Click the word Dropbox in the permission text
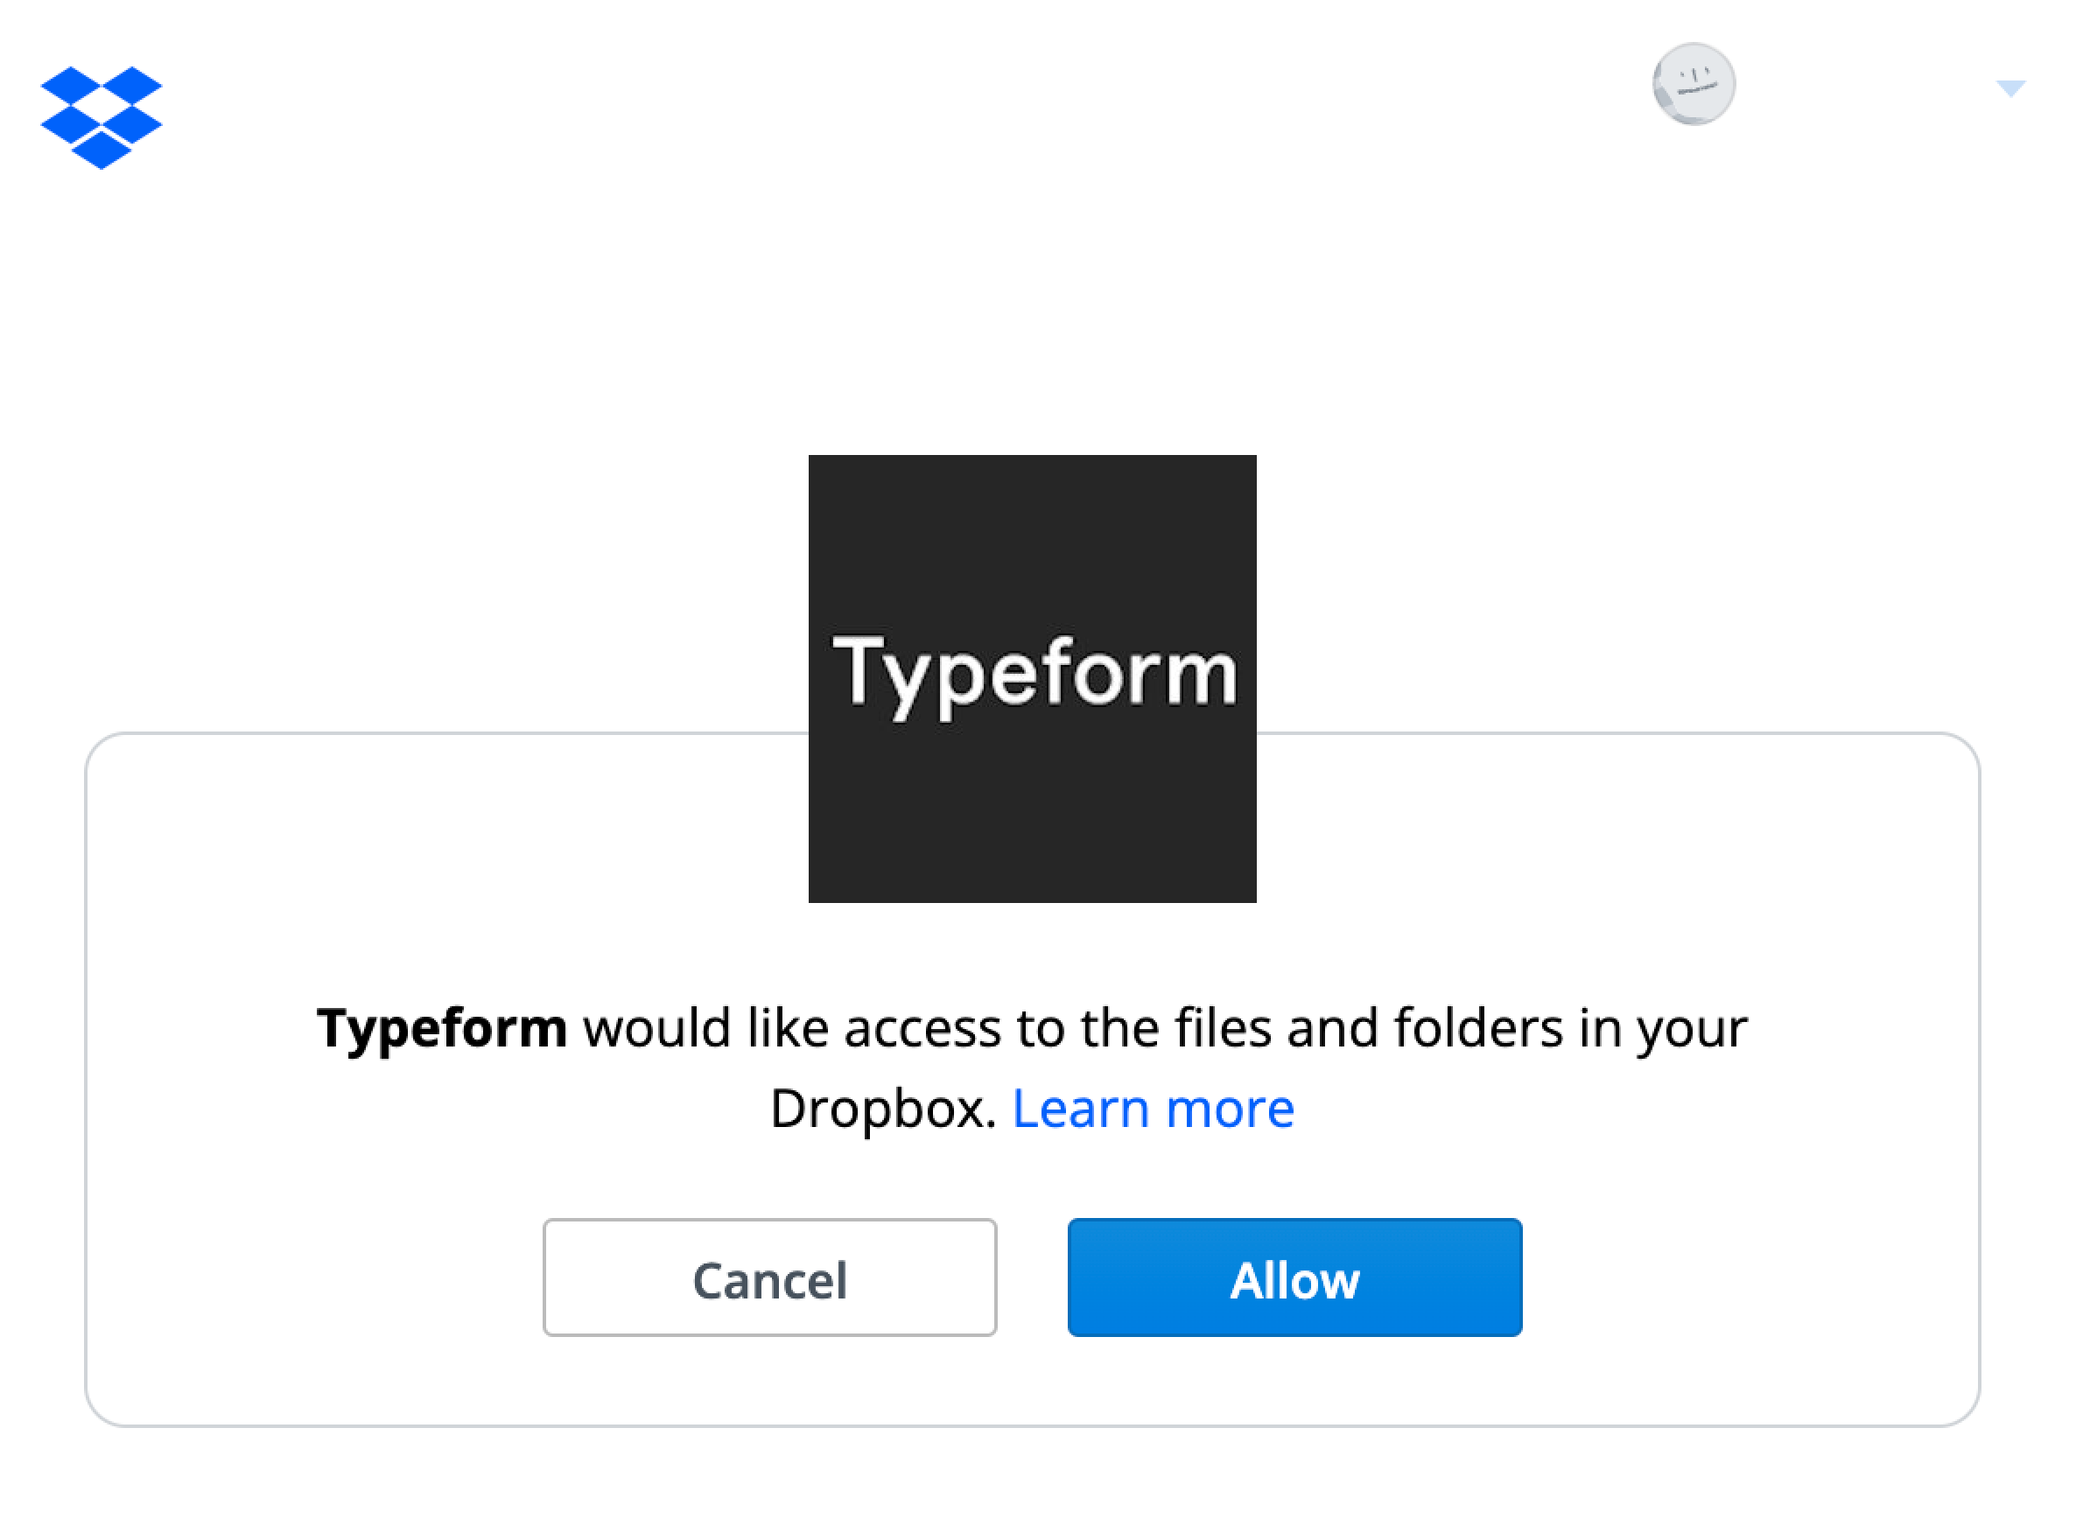 point(883,1109)
